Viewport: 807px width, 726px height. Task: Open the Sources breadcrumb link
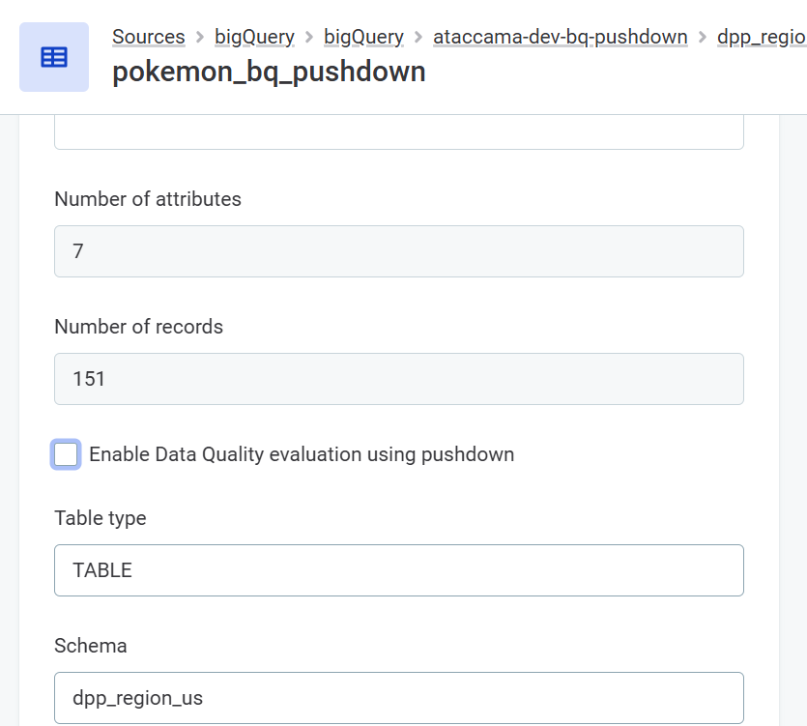click(x=148, y=38)
